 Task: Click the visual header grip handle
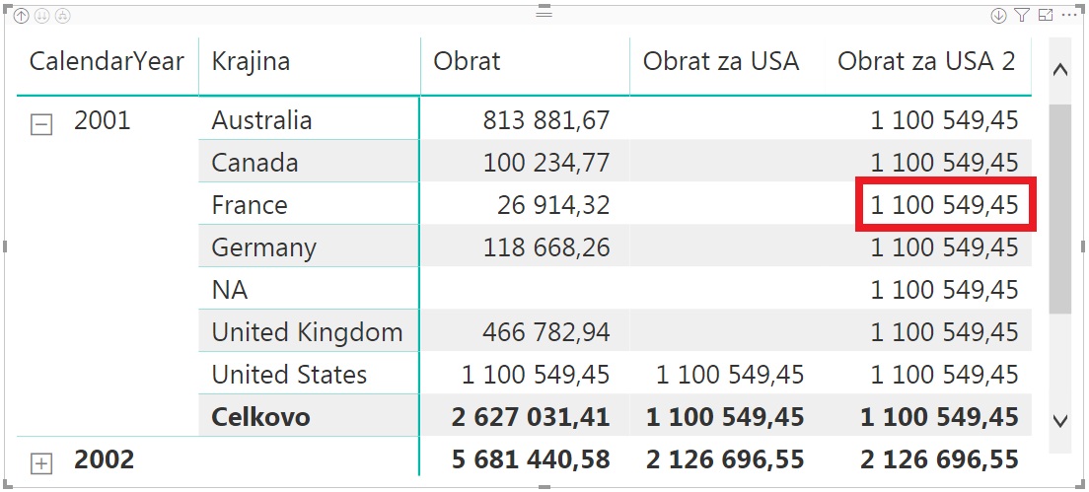pos(544,13)
